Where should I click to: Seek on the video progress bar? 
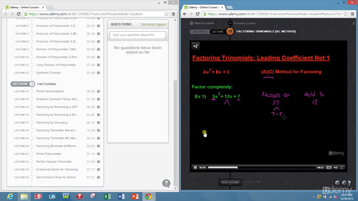[261, 167]
